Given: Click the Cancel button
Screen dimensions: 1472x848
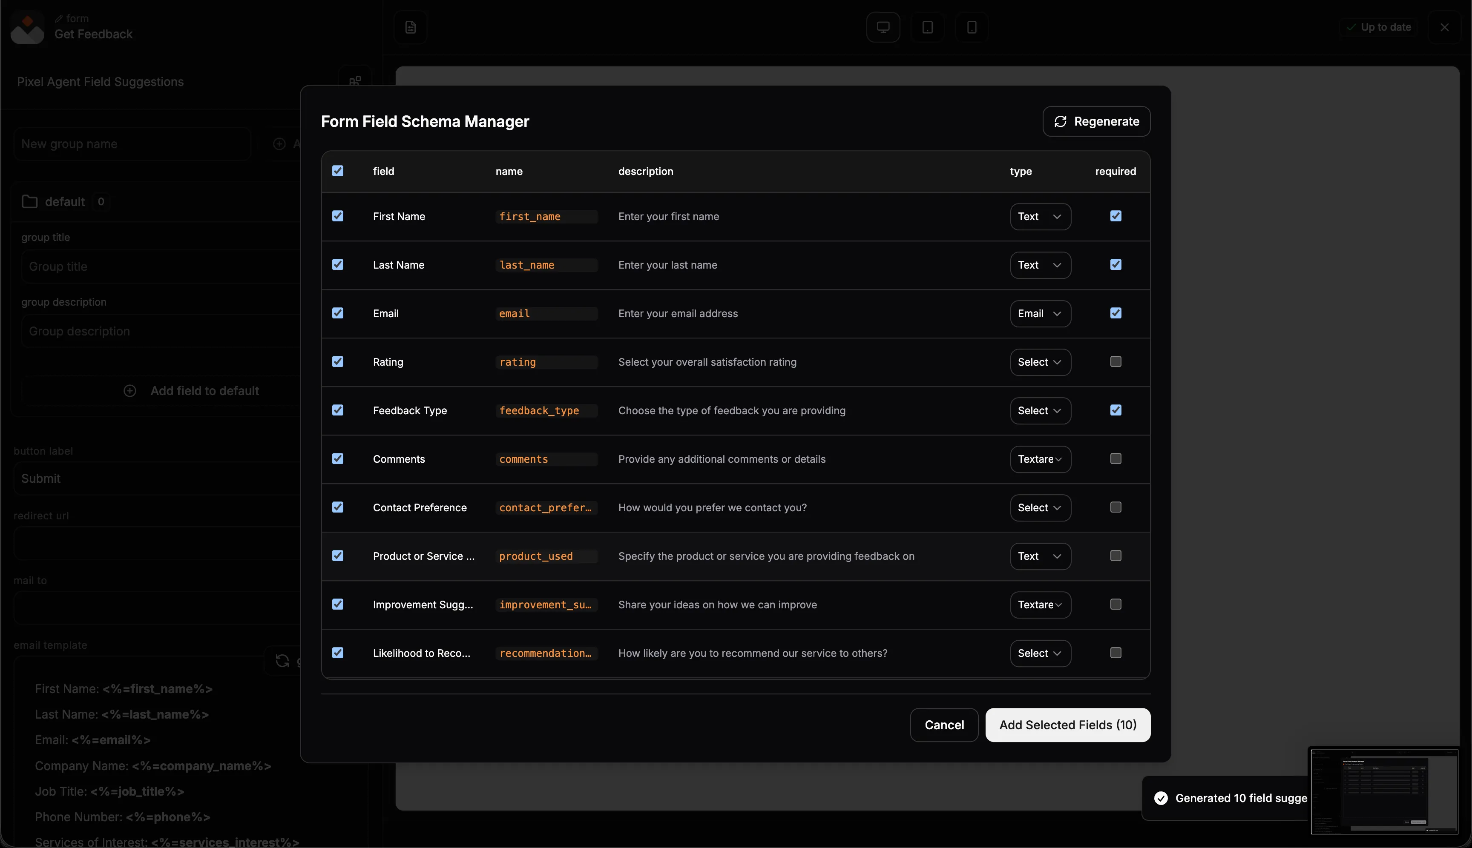Looking at the screenshot, I should (943, 725).
